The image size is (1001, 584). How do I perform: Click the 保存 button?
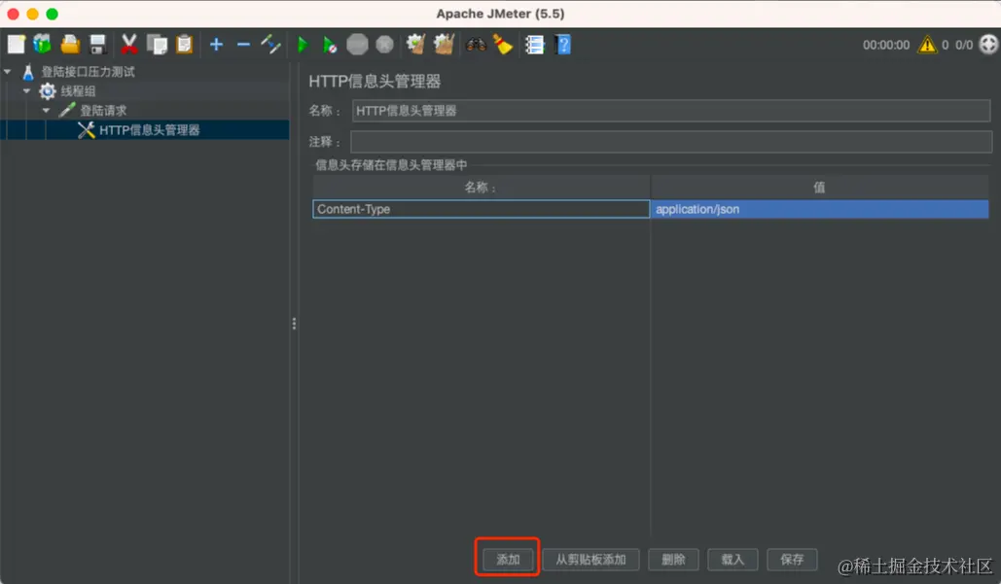792,559
